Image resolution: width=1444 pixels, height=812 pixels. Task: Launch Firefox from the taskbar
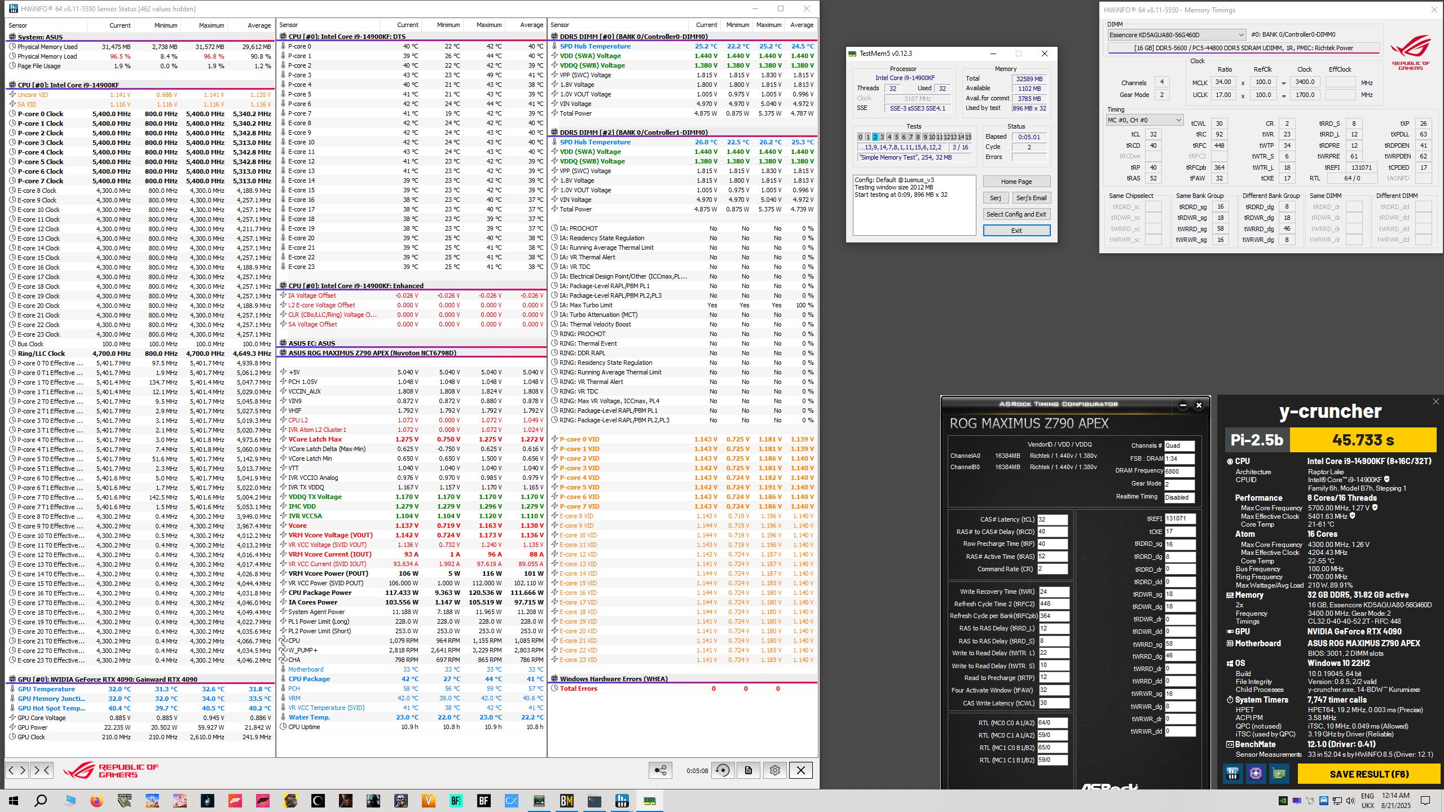(97, 801)
